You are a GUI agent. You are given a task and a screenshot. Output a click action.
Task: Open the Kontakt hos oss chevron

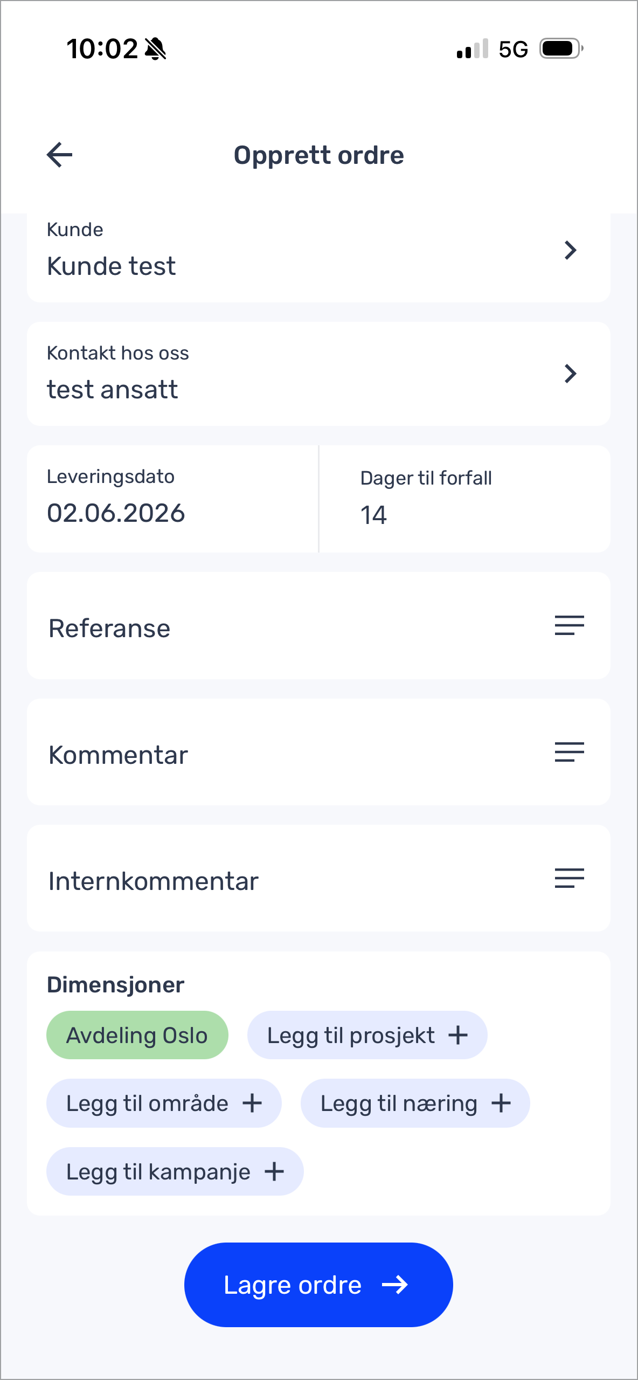tap(570, 374)
